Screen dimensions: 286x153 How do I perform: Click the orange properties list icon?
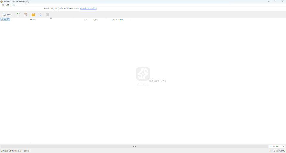click(25, 15)
